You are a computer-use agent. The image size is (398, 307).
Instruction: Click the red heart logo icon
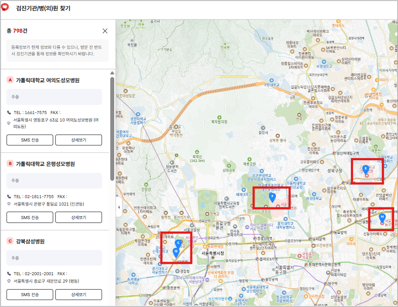tap(6, 8)
